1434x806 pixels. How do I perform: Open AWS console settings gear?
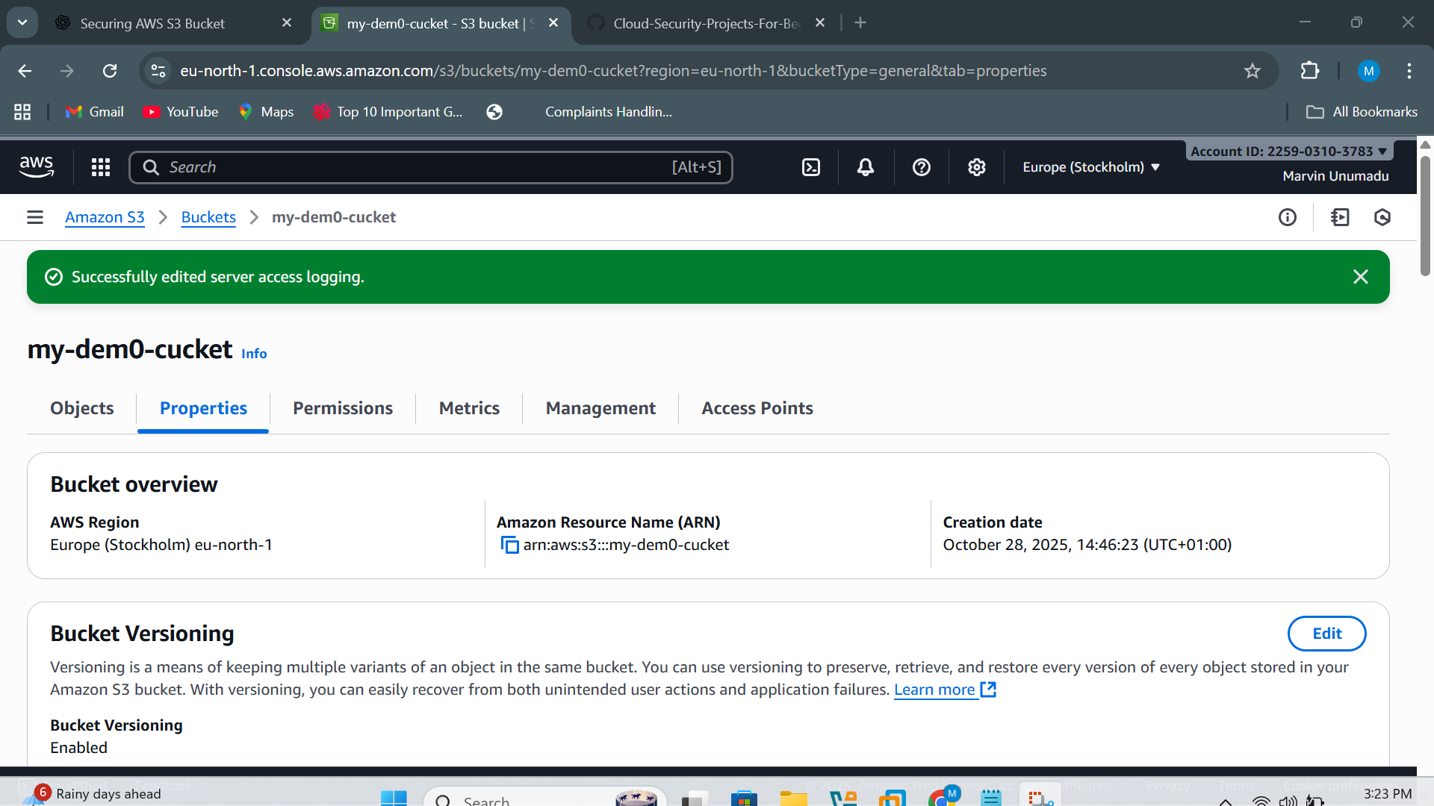click(x=976, y=167)
